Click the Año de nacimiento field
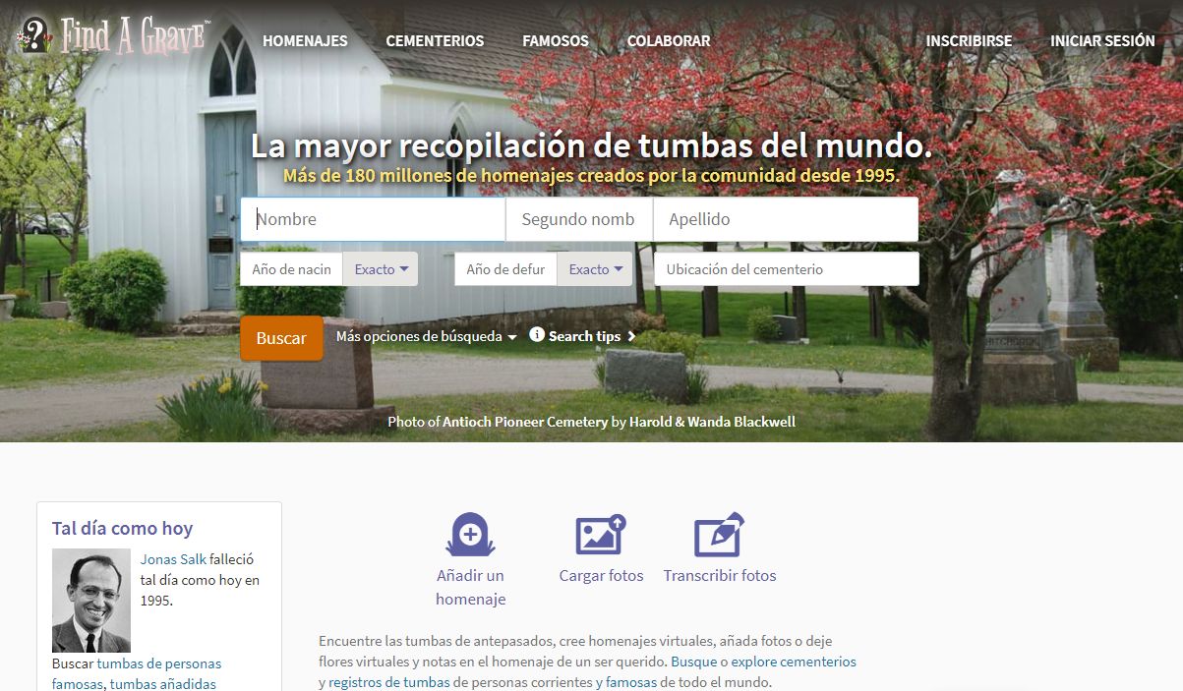This screenshot has width=1183, height=691. (292, 269)
